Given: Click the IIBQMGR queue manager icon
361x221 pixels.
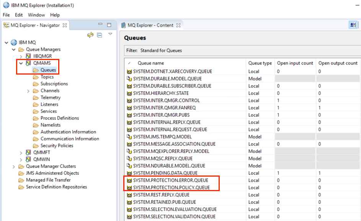Looking at the screenshot, I should point(28,56).
